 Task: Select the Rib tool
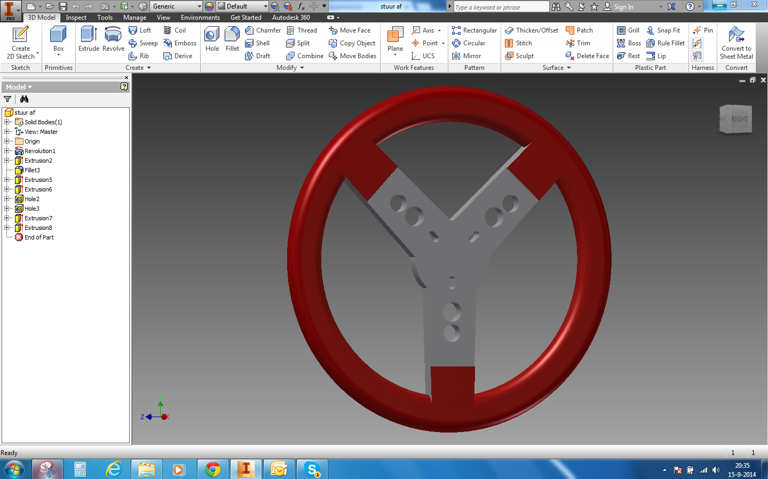[139, 56]
